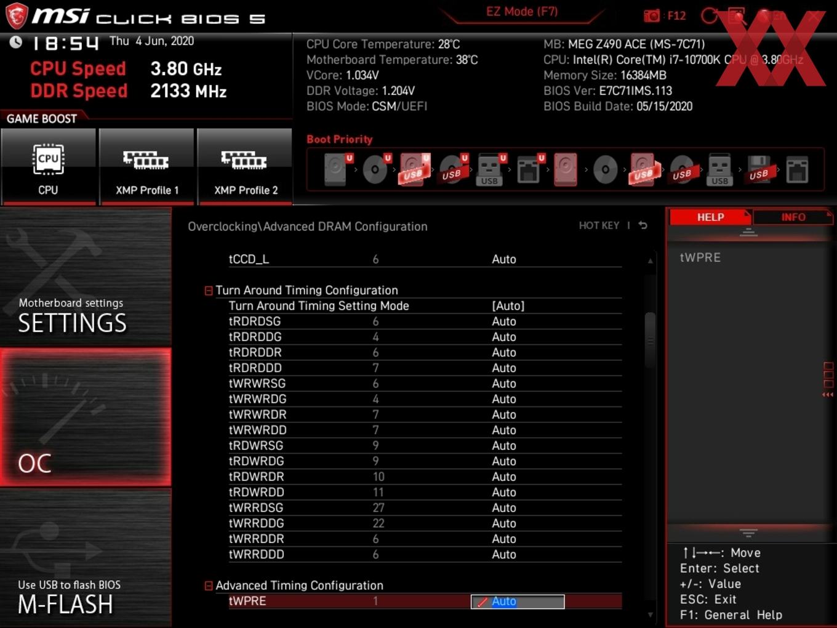Screen dimensions: 837x628
Task: Select legacy CD/DVD boot icon
Action: point(605,169)
